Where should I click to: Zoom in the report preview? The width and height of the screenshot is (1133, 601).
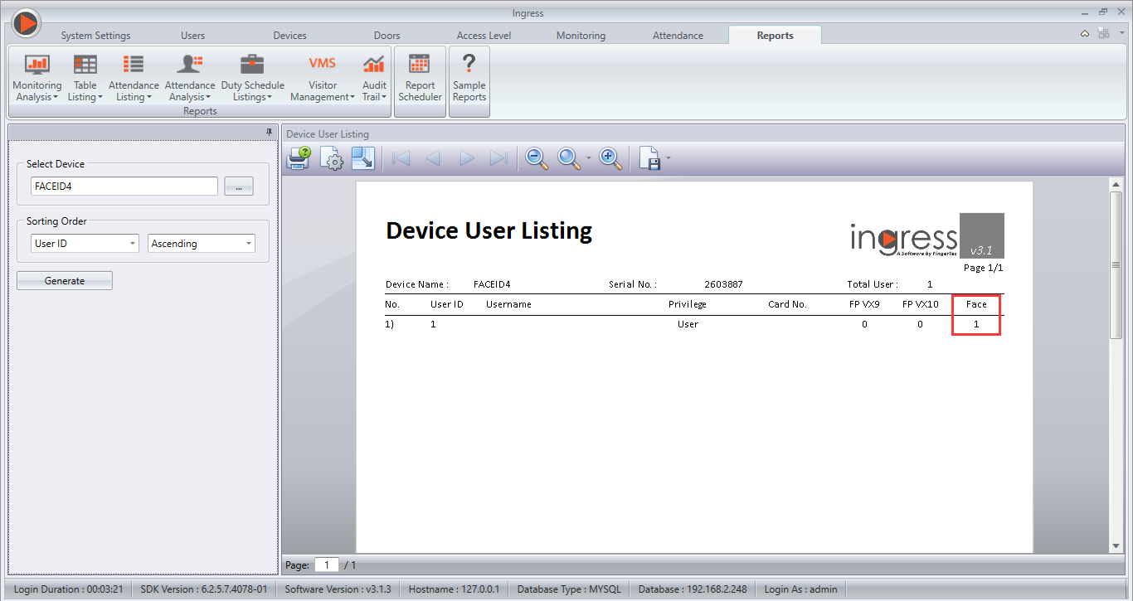pos(610,158)
